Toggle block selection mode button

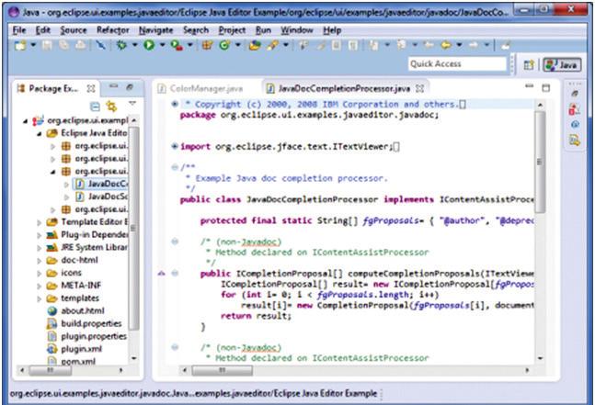pos(337,46)
